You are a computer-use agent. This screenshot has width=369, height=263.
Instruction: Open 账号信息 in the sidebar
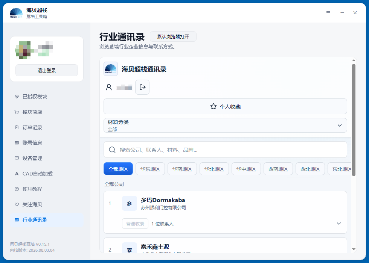click(47, 143)
